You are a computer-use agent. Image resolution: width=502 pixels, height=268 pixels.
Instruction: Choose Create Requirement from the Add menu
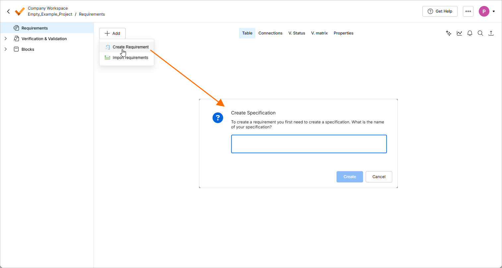tap(130, 47)
